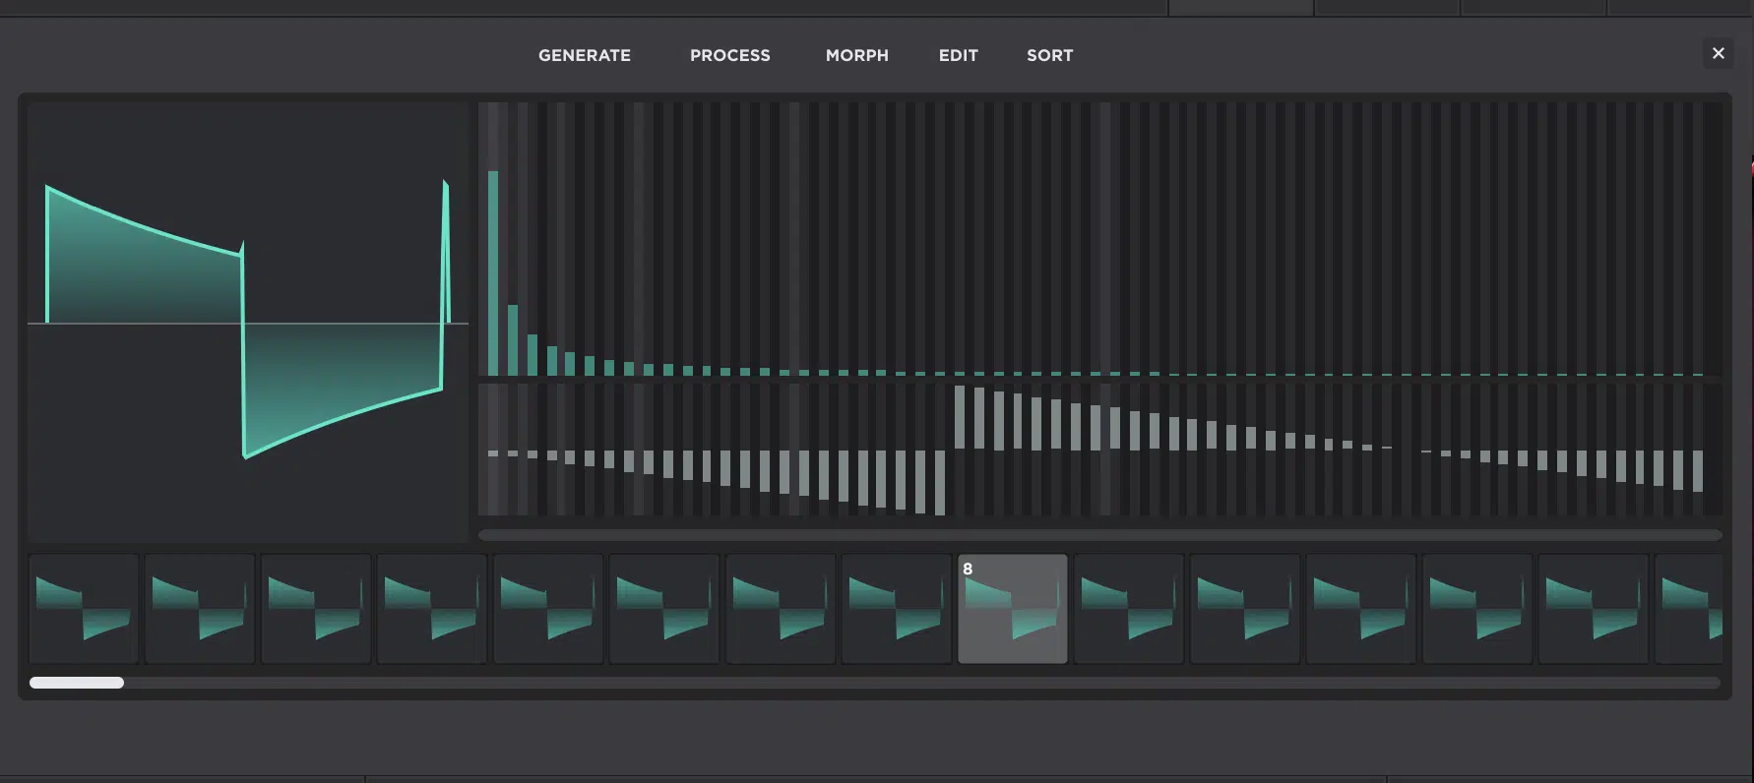Select the partially visible last frame thumbnail
The image size is (1754, 783).
(x=1689, y=609)
